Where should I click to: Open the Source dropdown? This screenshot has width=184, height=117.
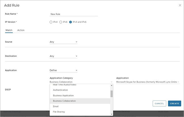[63, 42]
